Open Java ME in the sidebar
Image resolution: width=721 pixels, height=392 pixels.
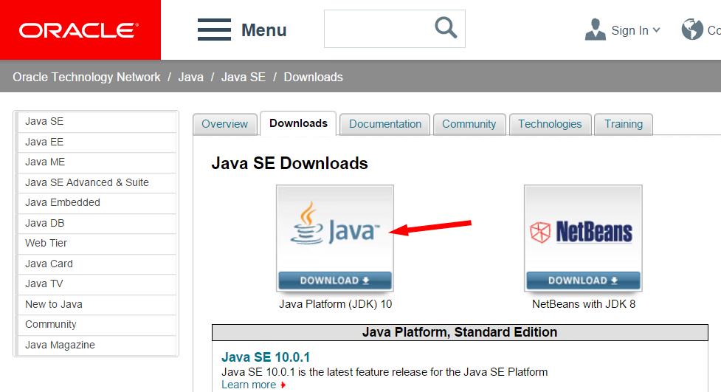coord(97,162)
